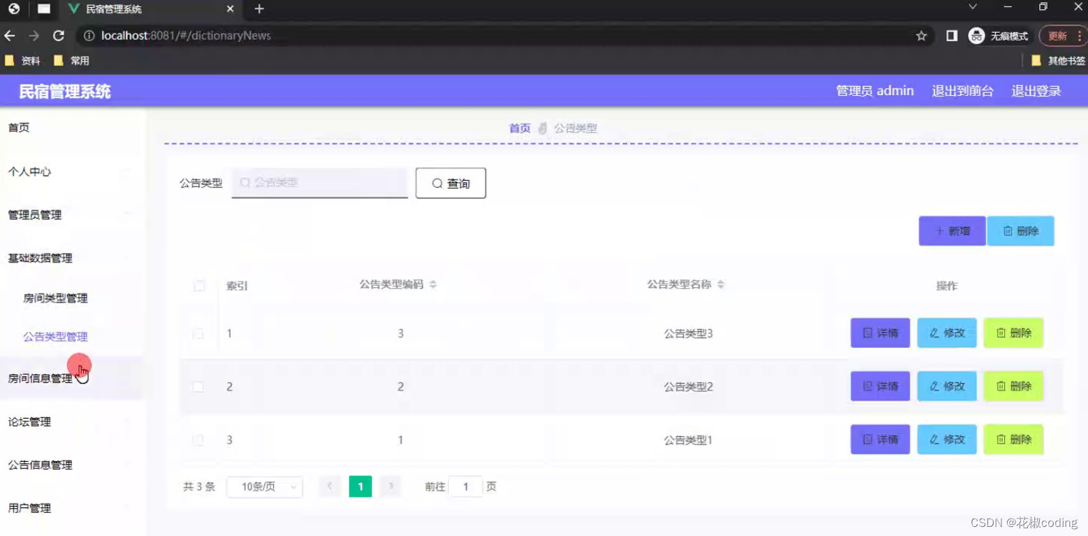Click the magnifier icon inside the 查询 button
This screenshot has height=536, width=1088.
[437, 183]
